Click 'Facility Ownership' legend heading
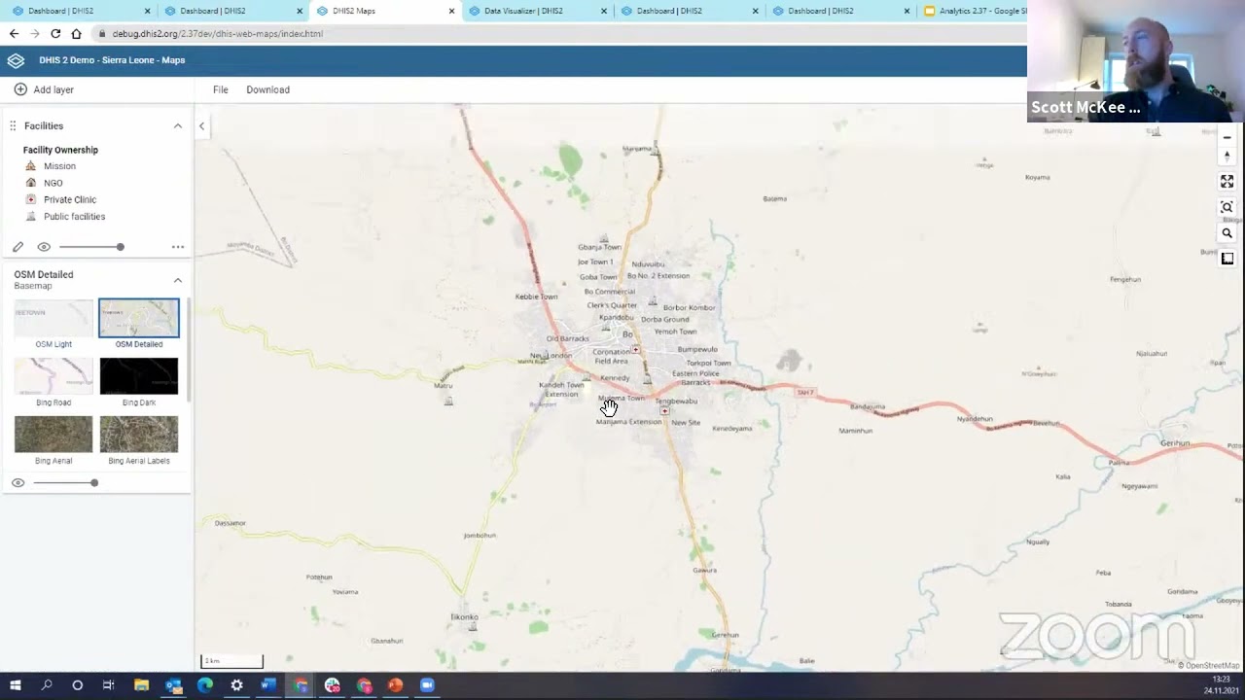The height and width of the screenshot is (700, 1245). 60,150
